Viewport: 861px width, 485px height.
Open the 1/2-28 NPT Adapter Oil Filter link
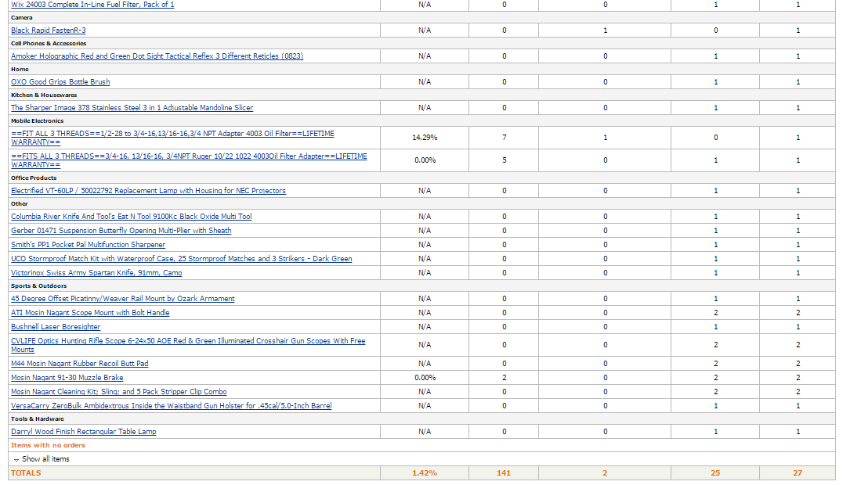tap(172, 134)
